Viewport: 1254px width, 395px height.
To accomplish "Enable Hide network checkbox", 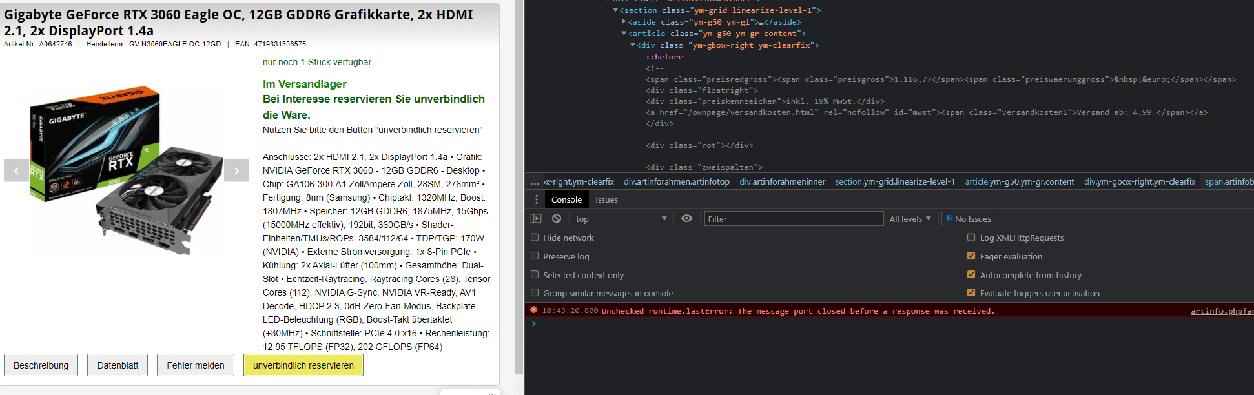I will (x=535, y=238).
